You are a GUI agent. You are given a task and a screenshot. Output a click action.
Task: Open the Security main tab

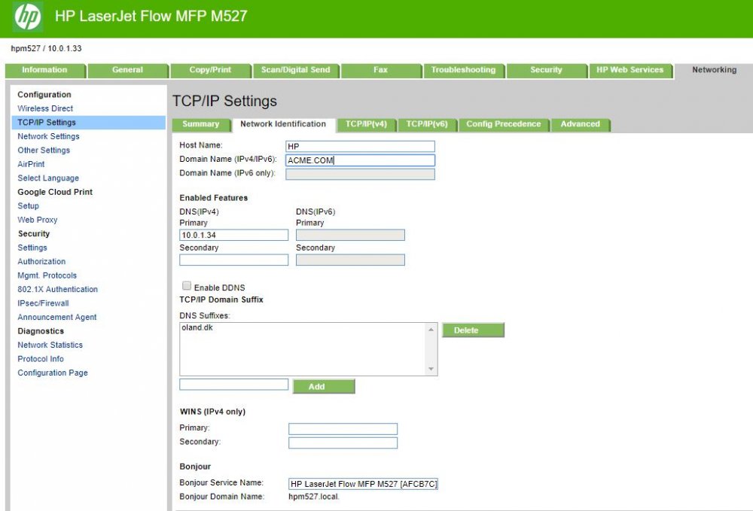546,70
